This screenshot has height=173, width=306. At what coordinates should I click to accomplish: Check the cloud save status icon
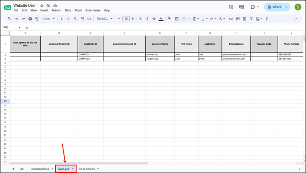[x=55, y=5]
